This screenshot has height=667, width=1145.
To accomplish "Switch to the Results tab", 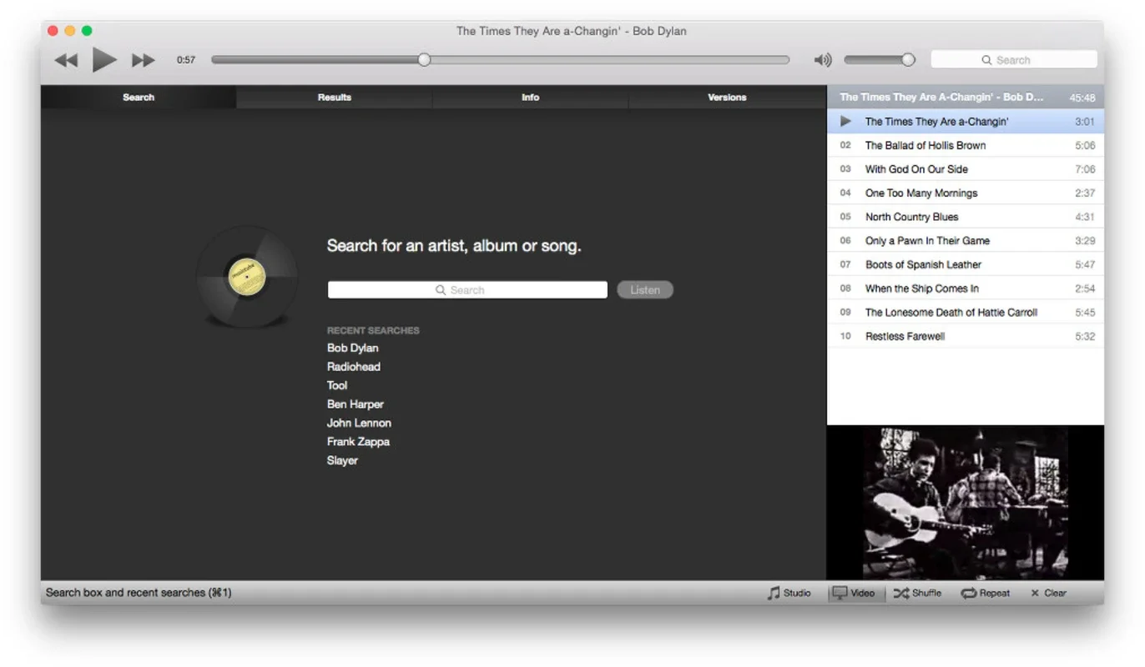I will point(335,98).
